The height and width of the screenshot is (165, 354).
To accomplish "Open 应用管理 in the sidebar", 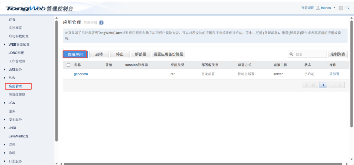I will (x=15, y=86).
